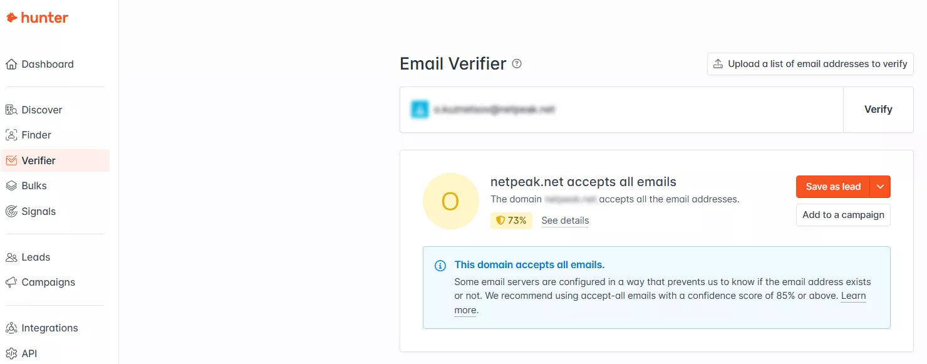The height and width of the screenshot is (364, 927).
Task: Open the Signals radar icon
Action: 11,211
